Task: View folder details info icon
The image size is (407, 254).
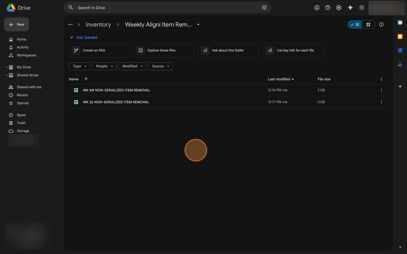Action: point(381,24)
